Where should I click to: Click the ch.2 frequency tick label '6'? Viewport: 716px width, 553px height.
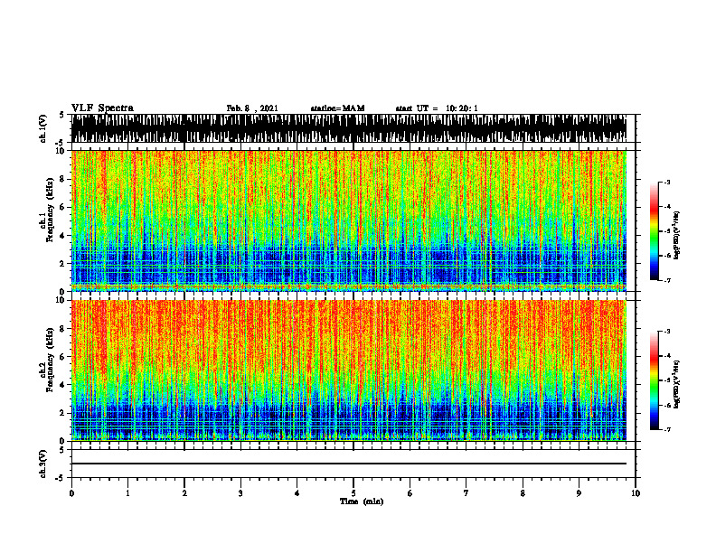pyautogui.click(x=63, y=357)
